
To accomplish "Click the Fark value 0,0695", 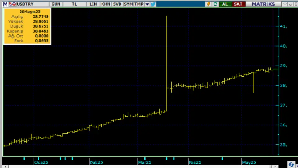I will (x=42, y=41).
